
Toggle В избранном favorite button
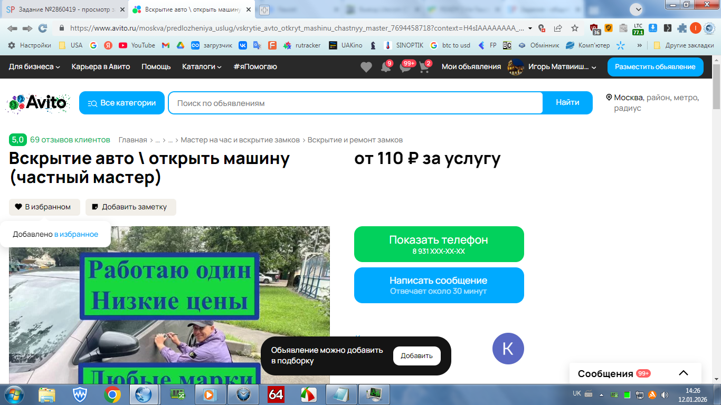pyautogui.click(x=44, y=207)
